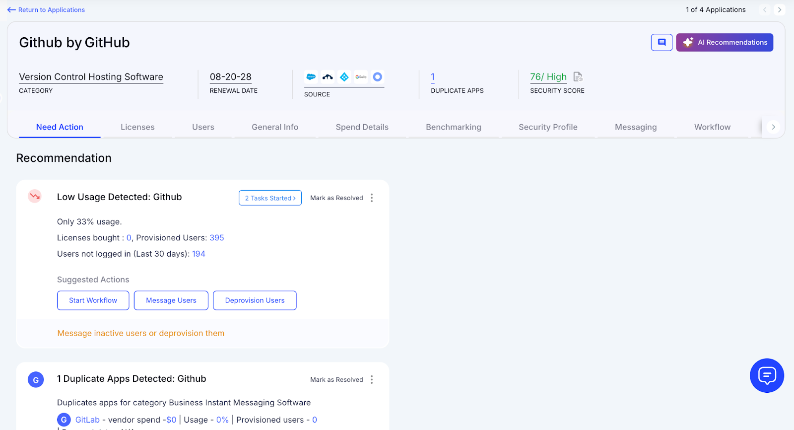This screenshot has height=430, width=794.
Task: View the Spend Details tab
Action: pos(362,127)
